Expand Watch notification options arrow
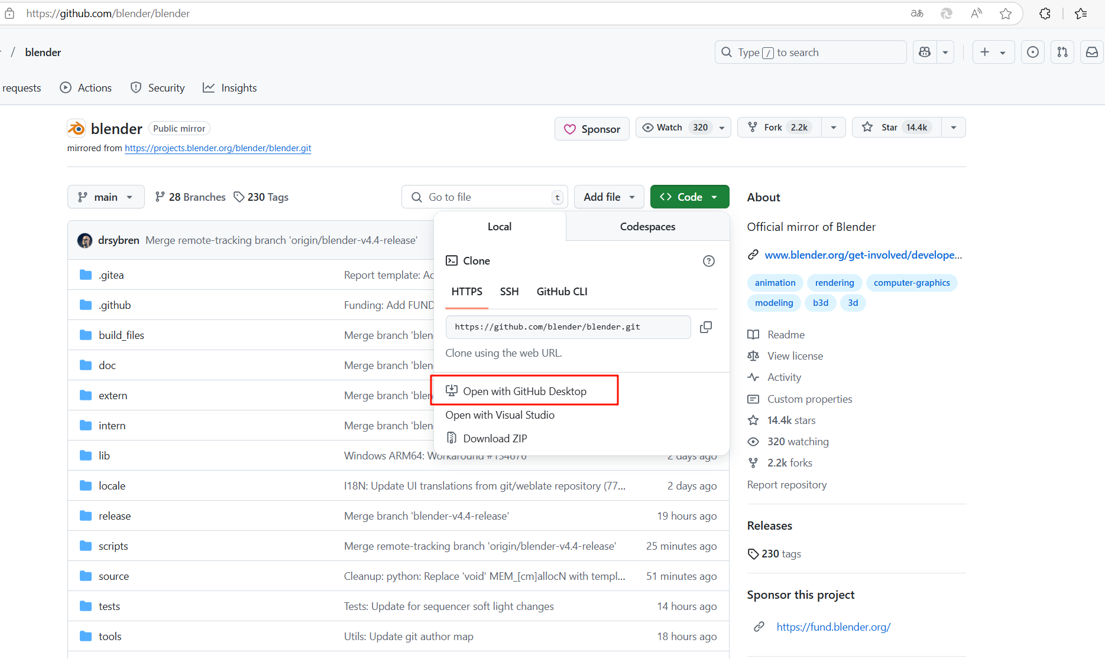This screenshot has height=659, width=1105. point(721,128)
